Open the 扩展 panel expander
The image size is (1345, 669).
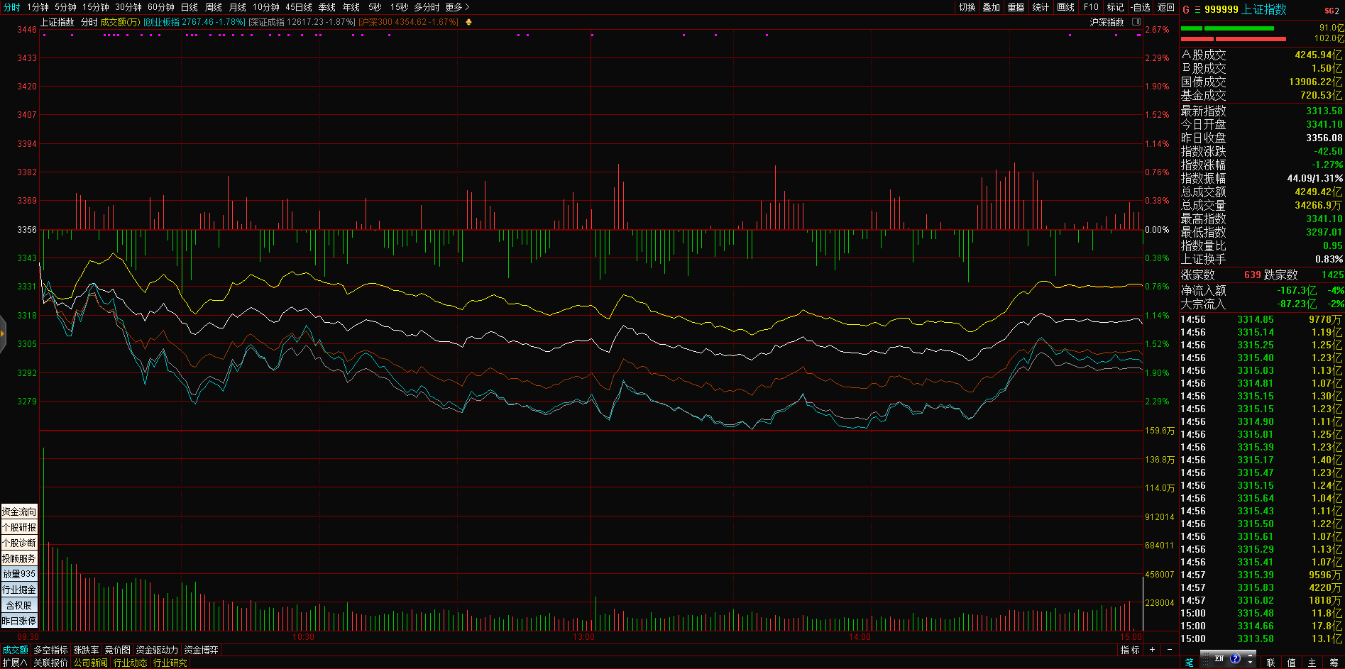point(14,663)
